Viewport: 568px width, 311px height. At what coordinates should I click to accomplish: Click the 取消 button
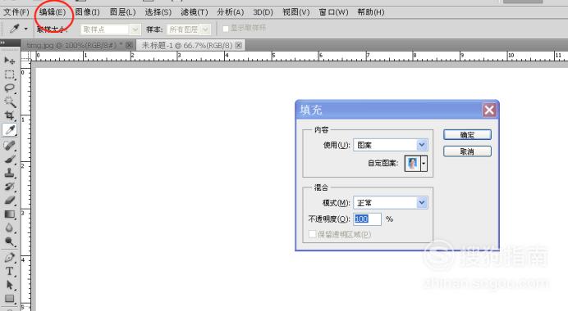pos(467,151)
